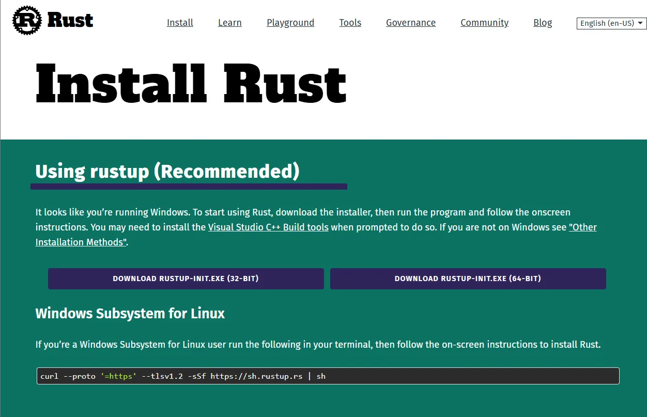The image size is (647, 417).
Task: Open the Tools nav link
Action: [x=350, y=23]
